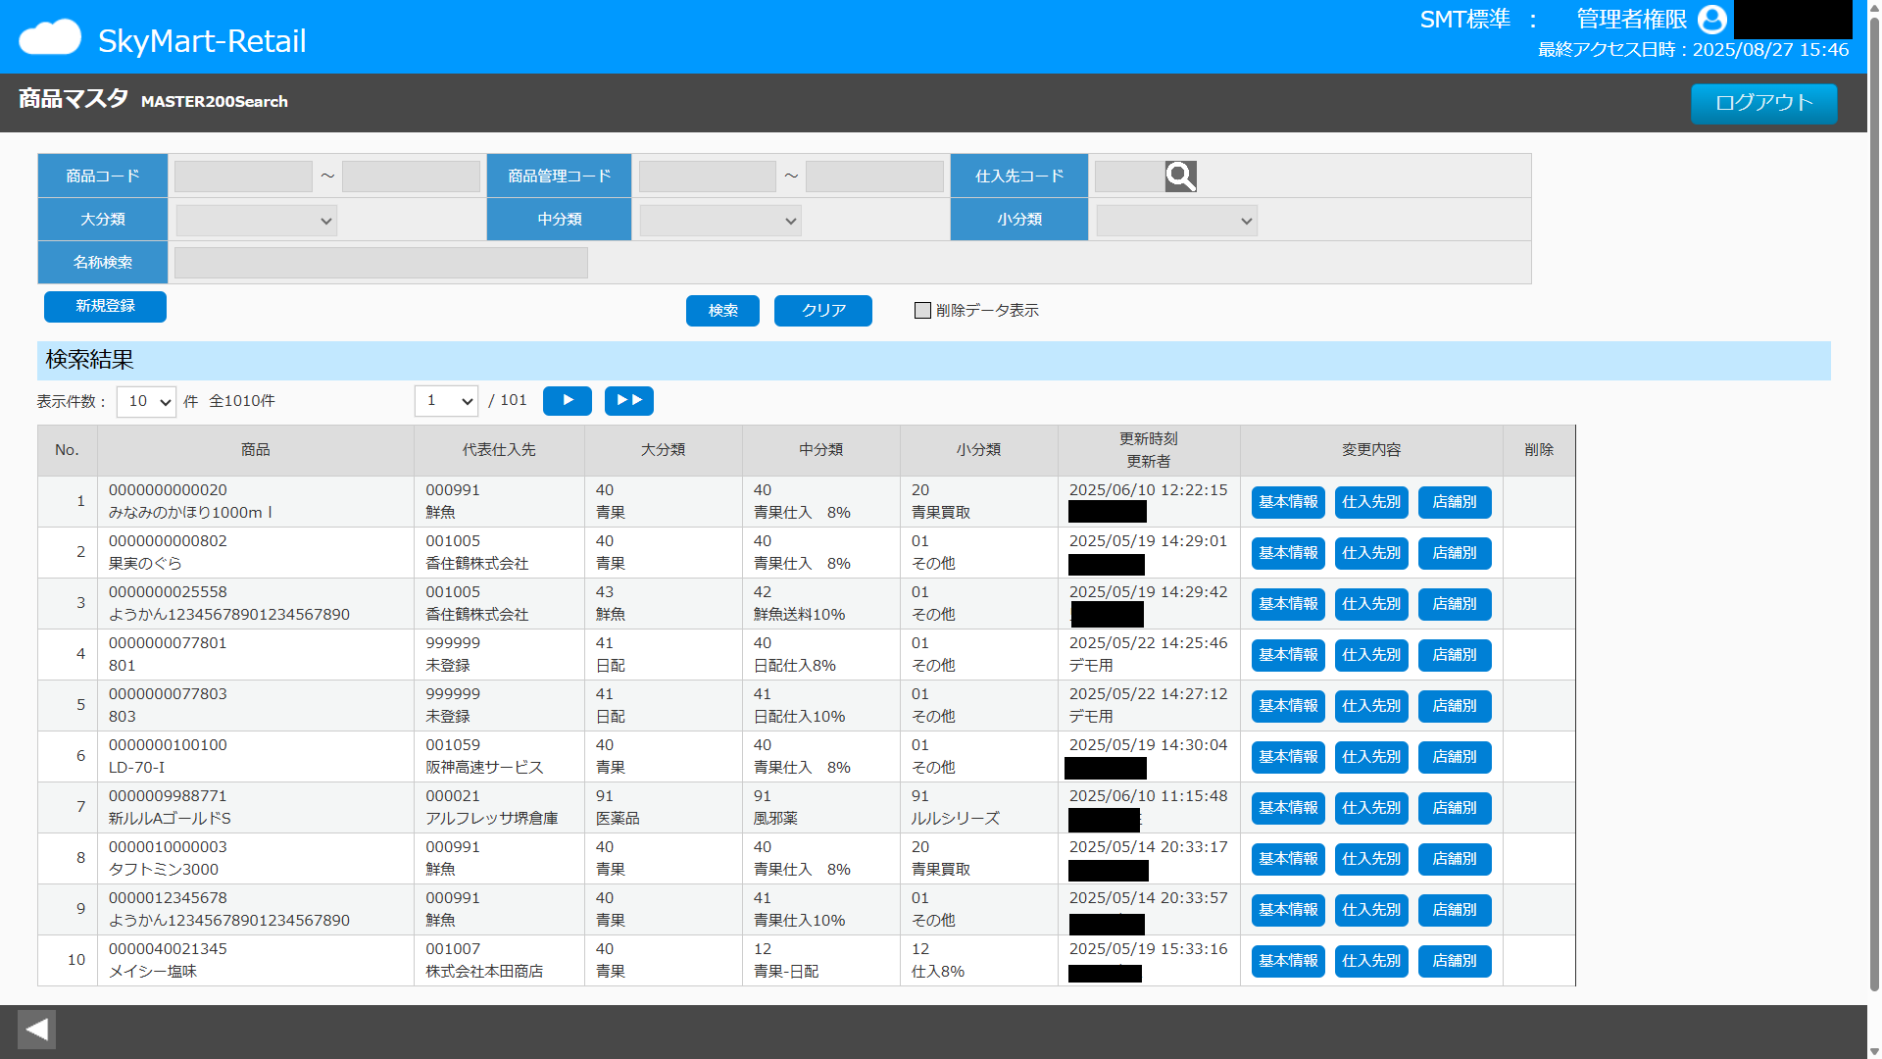The height and width of the screenshot is (1059, 1882).
Task: Click the 新規登録 new registration button
Action: (104, 306)
